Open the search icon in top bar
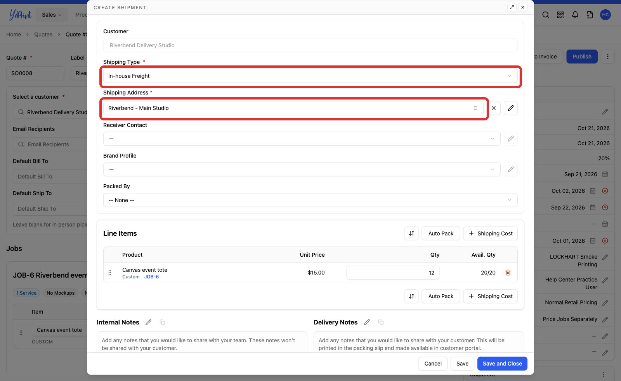Viewport: 621px width, 381px height. tap(546, 15)
